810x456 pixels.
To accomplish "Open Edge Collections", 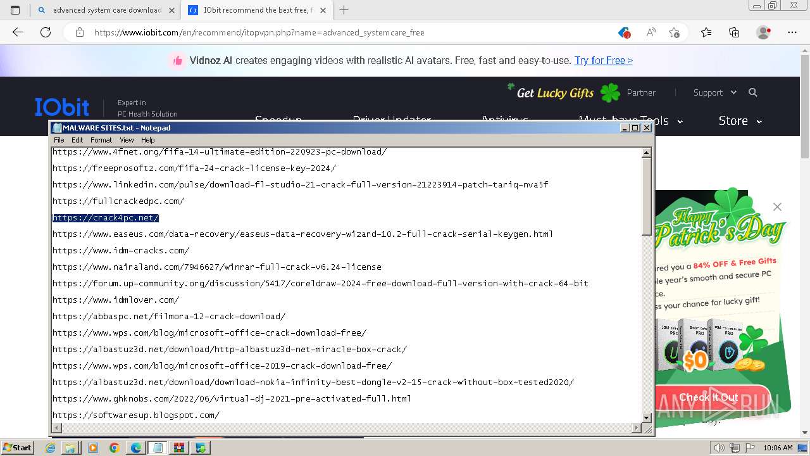I will [x=734, y=32].
